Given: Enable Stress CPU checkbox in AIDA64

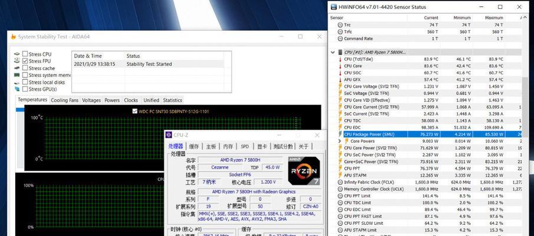Looking at the screenshot, I should pos(25,54).
